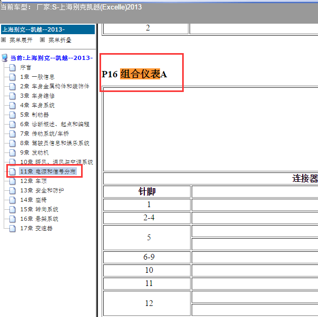This screenshot has width=318, height=317.
Task: Click the 上海别克--凯越--2013- panel header
Action: pyautogui.click(x=48, y=29)
